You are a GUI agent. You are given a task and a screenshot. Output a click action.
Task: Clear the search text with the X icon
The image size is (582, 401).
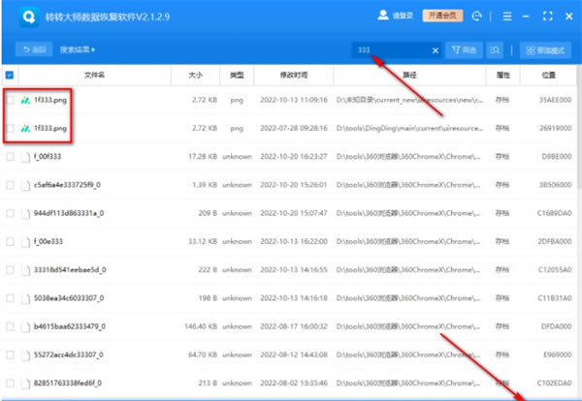click(435, 50)
